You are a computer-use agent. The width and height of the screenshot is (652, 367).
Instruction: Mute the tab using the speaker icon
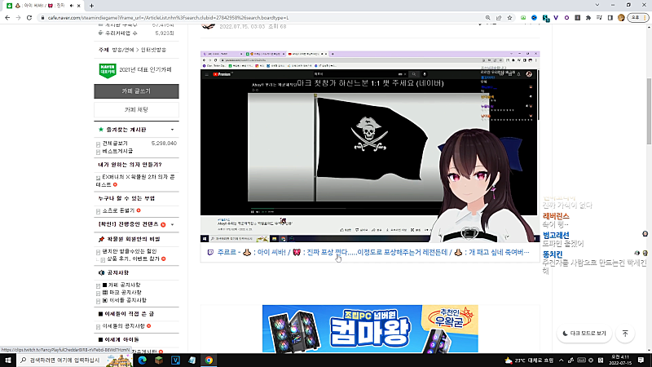click(72, 6)
